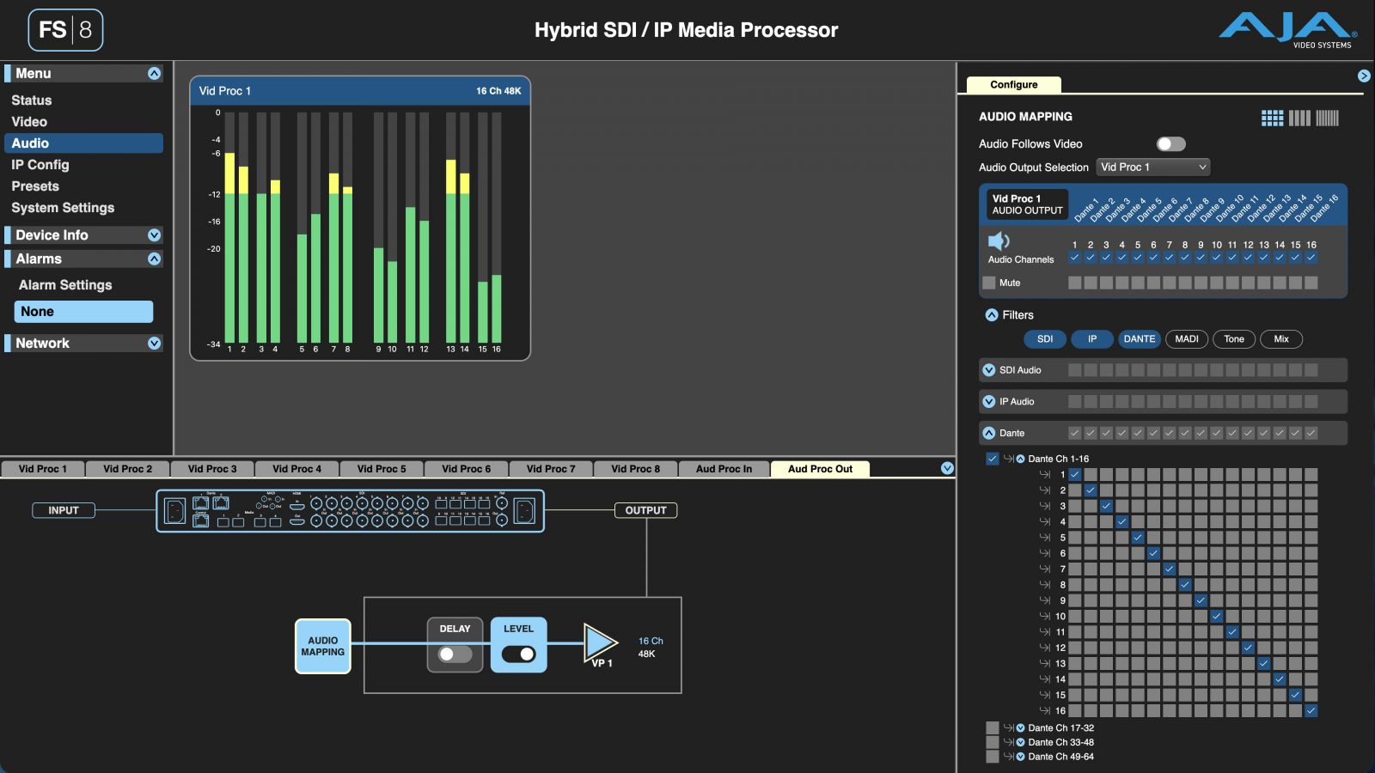The height and width of the screenshot is (773, 1375).
Task: Expand the SDI Audio section
Action: pyautogui.click(x=988, y=370)
